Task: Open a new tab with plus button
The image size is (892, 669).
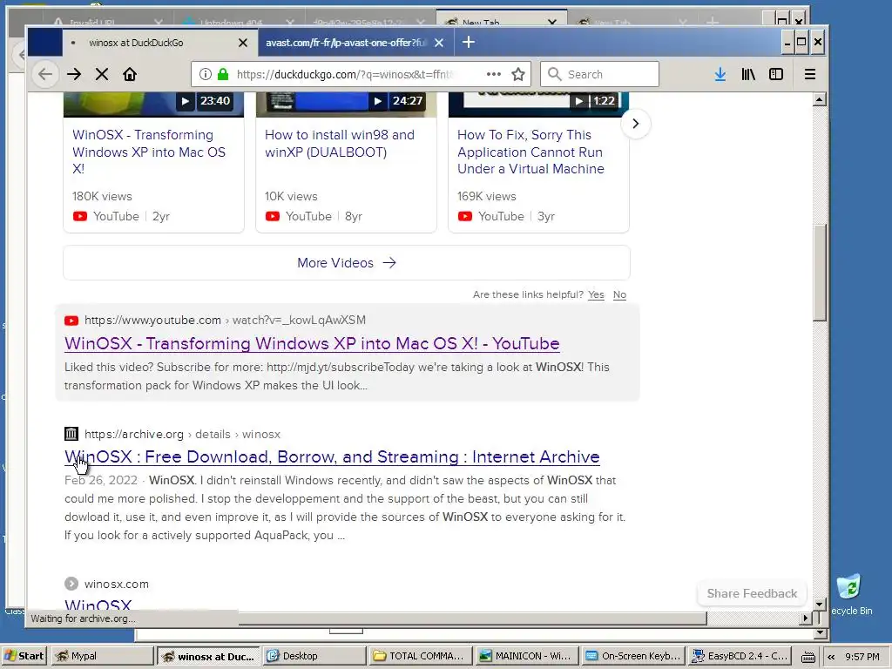Action: tap(468, 42)
